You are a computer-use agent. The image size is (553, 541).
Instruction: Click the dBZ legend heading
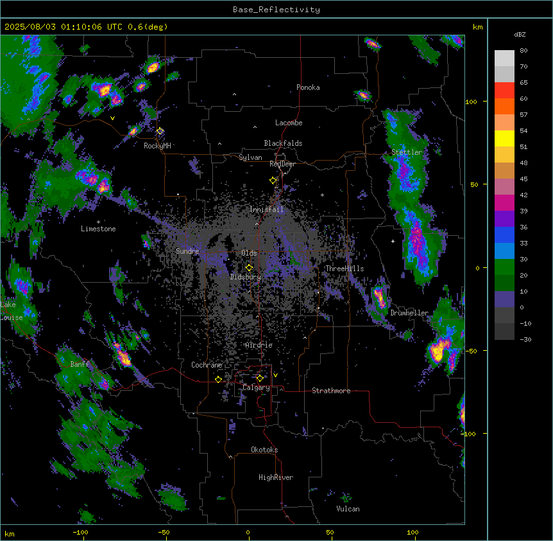coord(520,34)
